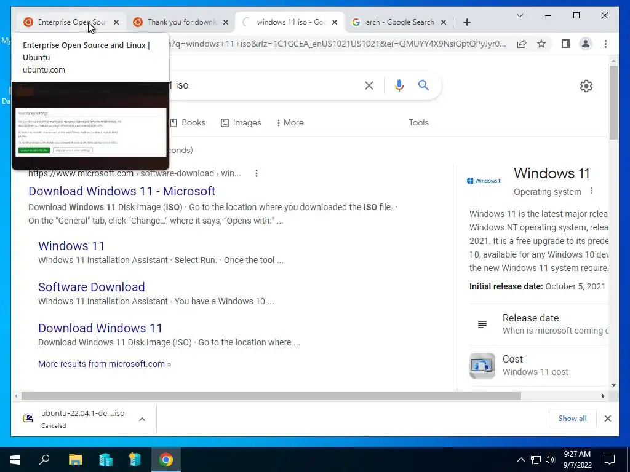Open the Chrome three-dot menu
The image size is (630, 472).
pyautogui.click(x=605, y=44)
